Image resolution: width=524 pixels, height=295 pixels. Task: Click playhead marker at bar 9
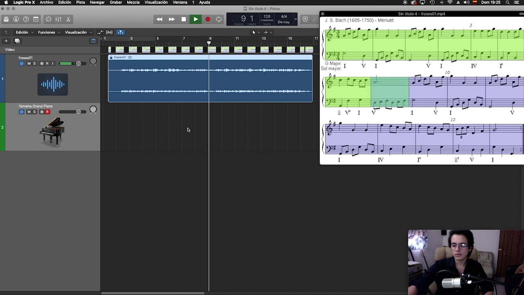pyautogui.click(x=209, y=43)
